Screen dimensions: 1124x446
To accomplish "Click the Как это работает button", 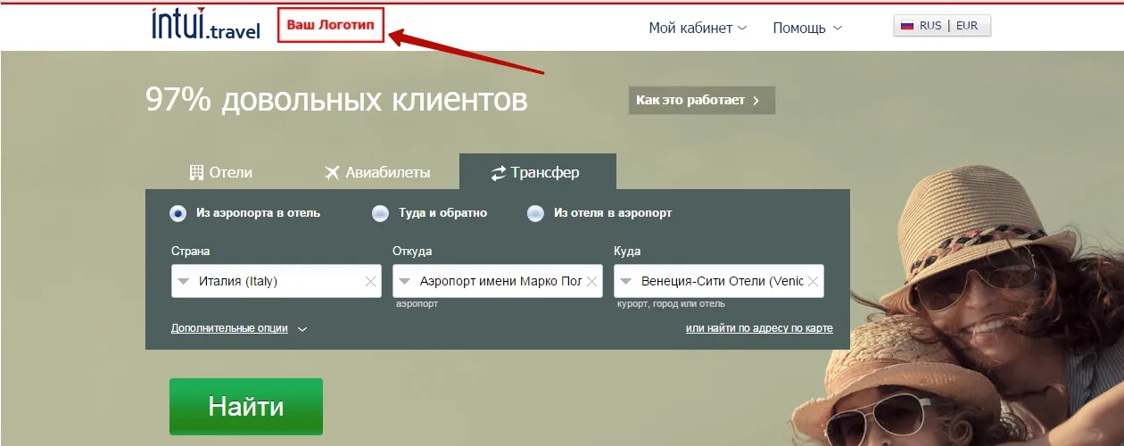I will [701, 101].
